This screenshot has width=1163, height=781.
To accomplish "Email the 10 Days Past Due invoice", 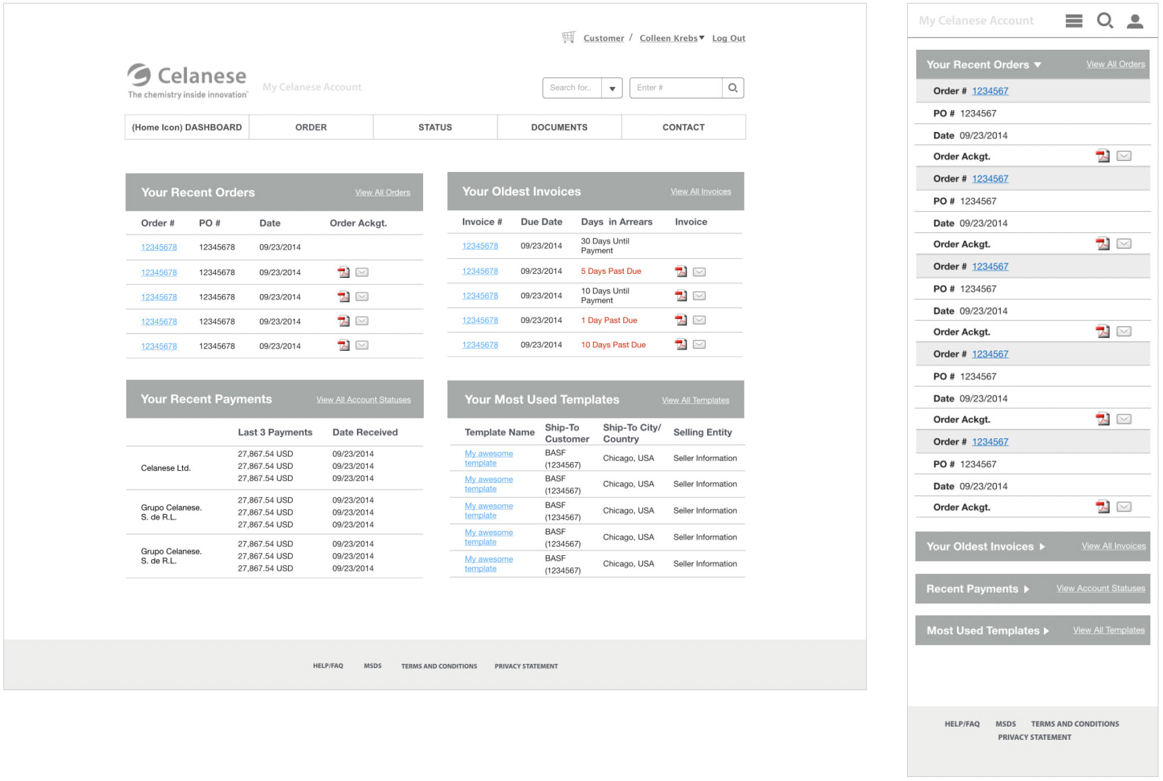I will coord(699,344).
